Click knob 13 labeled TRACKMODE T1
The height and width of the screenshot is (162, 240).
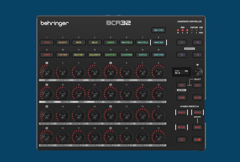point(110,93)
